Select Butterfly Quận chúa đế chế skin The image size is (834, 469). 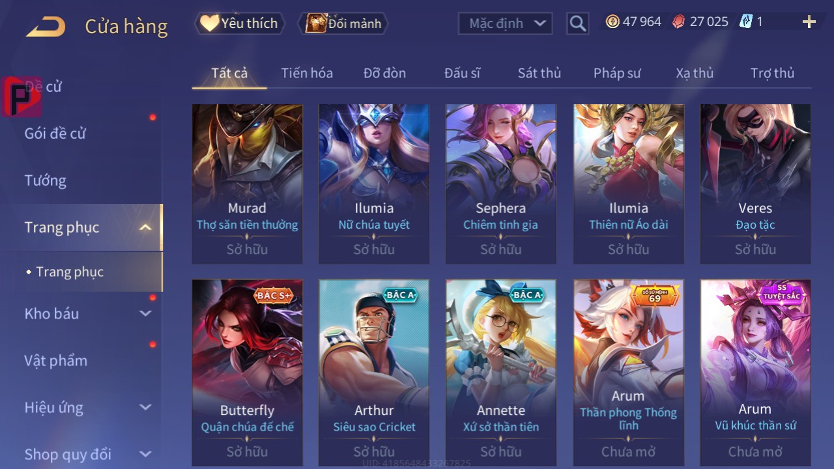(247, 372)
